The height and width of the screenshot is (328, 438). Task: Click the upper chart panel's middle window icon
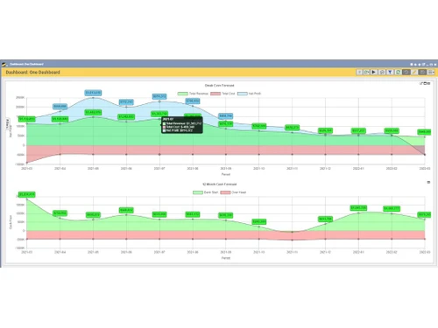425,83
